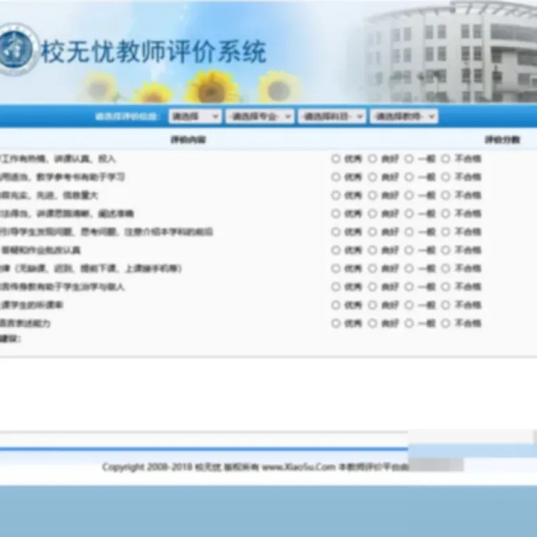
Task: Mark 不合格 for 有助于学生治学与做人 row
Action: click(445, 287)
